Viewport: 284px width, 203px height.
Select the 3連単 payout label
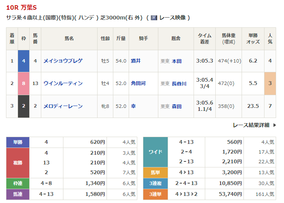tap(155, 194)
